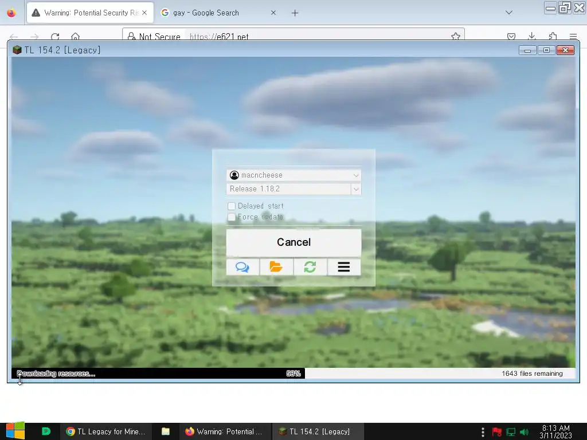Viewport: 587px width, 440px height.
Task: Click the network monitor tray icon
Action: (511, 432)
